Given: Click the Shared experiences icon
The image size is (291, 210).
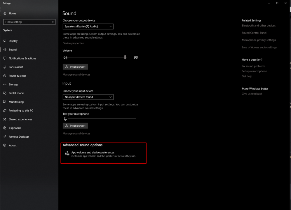Looking at the screenshot, I should click(5, 119).
